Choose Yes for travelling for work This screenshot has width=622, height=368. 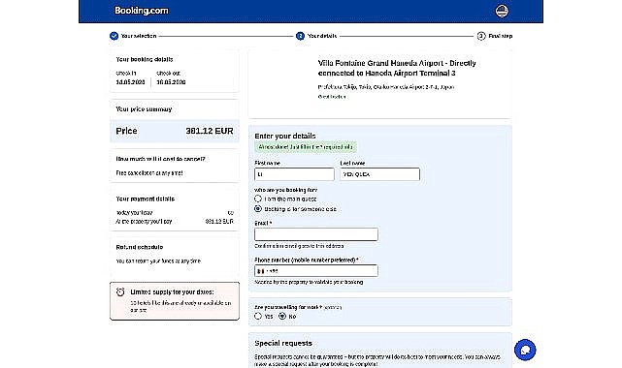coord(258,316)
